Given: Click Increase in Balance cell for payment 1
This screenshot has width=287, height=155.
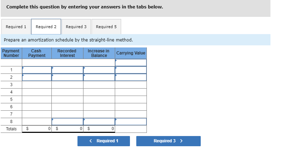Looking at the screenshot, I should click(99, 70).
